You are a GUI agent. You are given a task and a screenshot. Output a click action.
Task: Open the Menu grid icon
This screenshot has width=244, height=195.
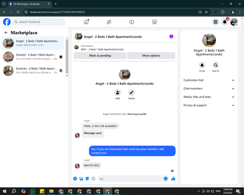point(216,22)
